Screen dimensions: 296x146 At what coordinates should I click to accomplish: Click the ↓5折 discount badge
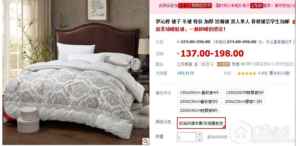tap(257, 6)
